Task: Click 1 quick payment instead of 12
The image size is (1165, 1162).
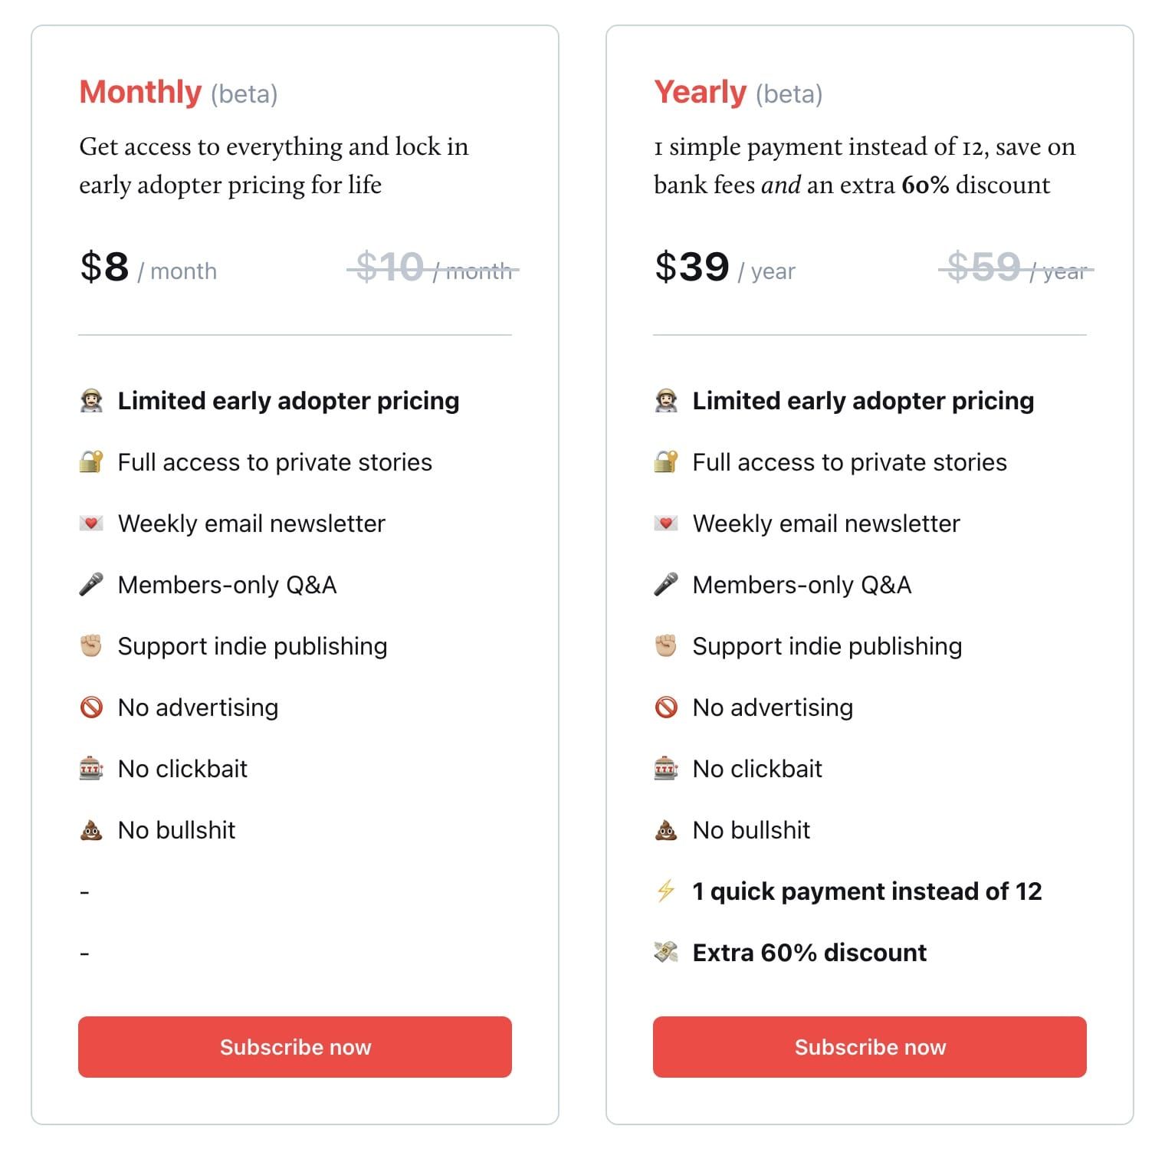Action: click(867, 891)
